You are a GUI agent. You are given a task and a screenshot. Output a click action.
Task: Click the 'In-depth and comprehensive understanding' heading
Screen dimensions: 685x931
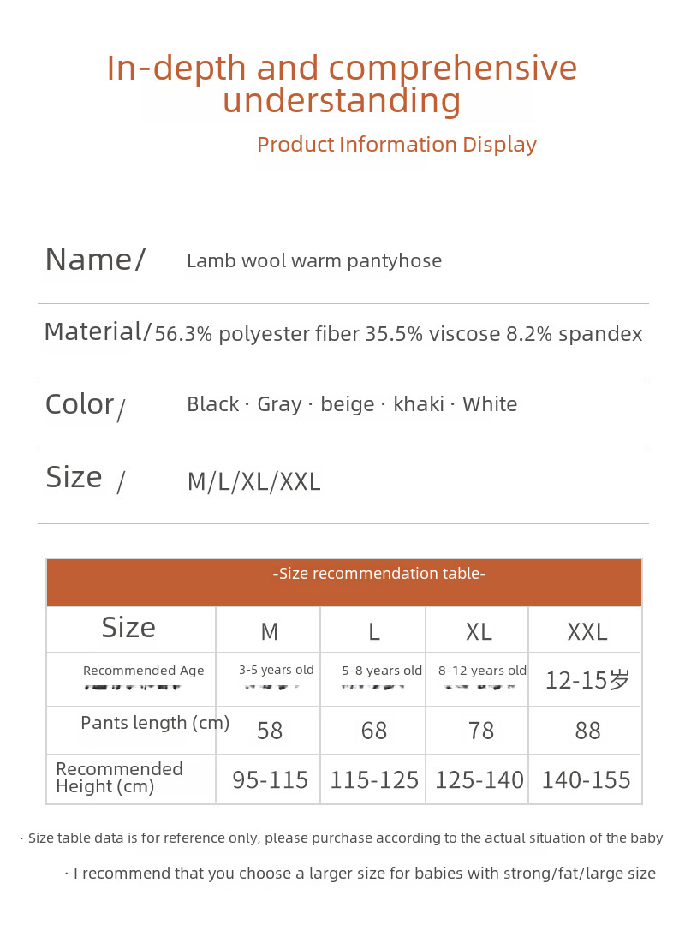[x=342, y=84]
